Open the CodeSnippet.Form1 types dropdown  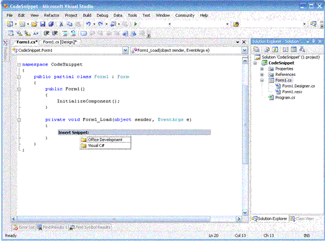coord(125,51)
